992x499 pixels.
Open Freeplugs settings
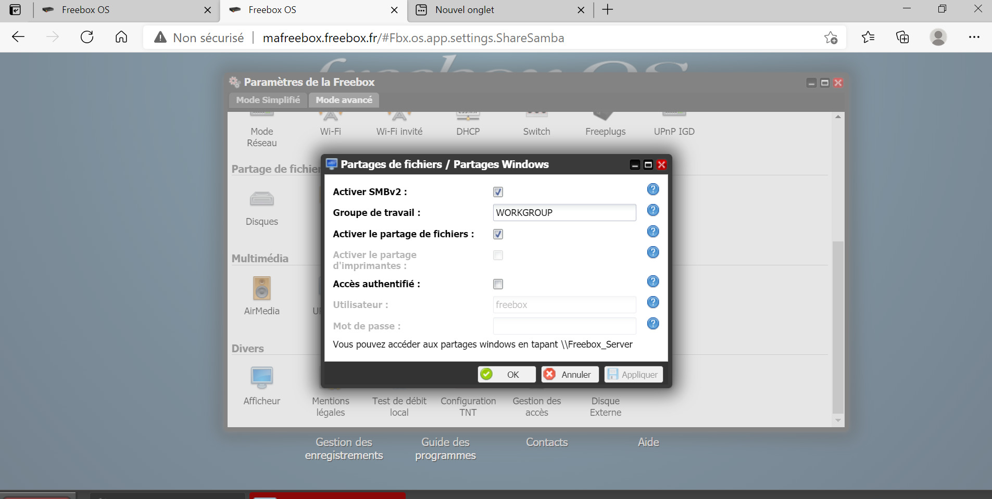pyautogui.click(x=605, y=131)
